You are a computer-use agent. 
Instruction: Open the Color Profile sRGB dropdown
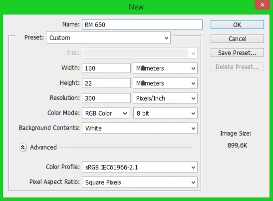tap(140, 167)
